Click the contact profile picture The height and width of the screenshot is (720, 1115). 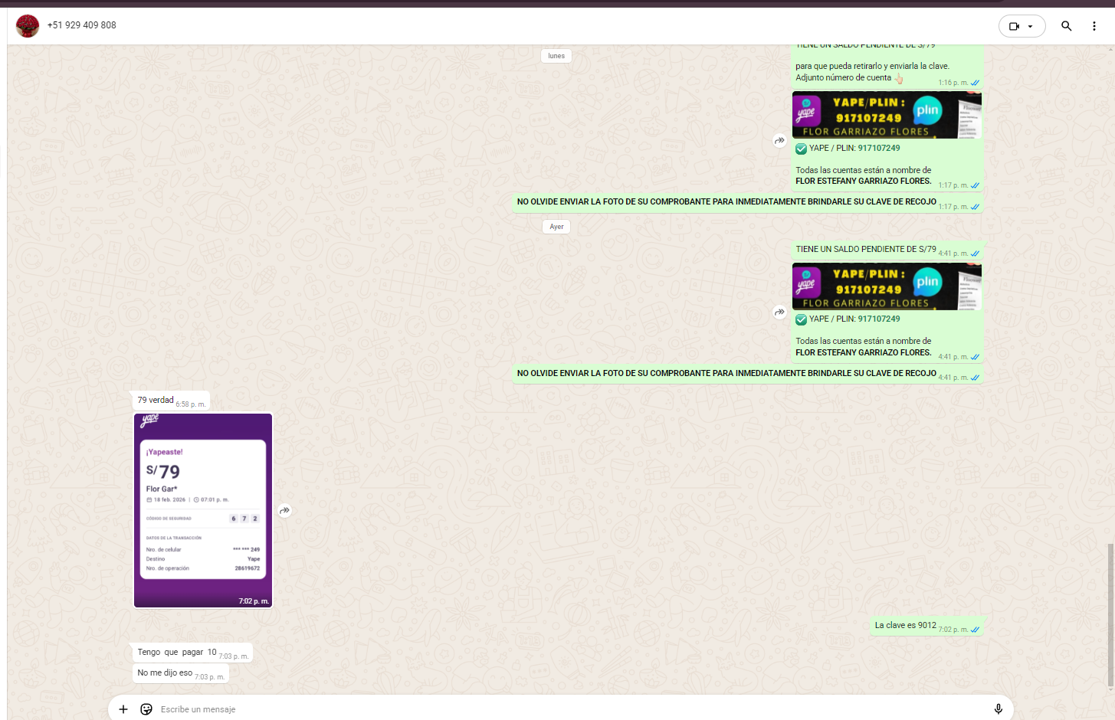pyautogui.click(x=28, y=26)
